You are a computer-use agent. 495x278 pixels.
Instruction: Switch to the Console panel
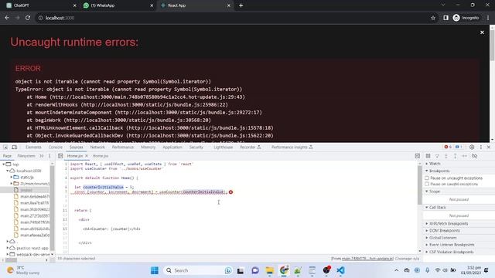coord(56,147)
